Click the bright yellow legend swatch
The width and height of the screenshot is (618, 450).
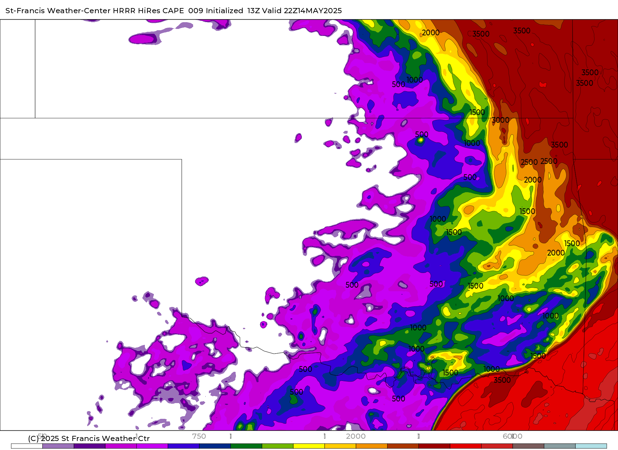pyautogui.click(x=309, y=446)
